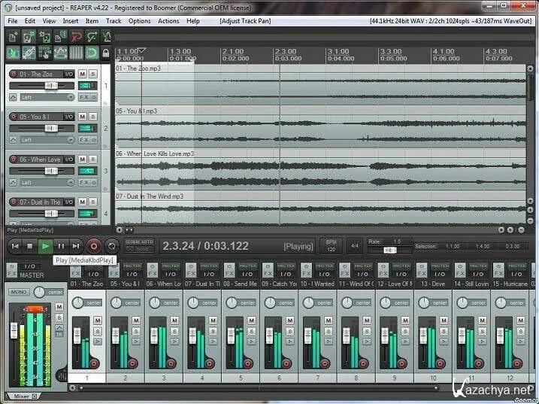Toggle the Repeat loop transport button
539x404 pixels.
pos(111,246)
